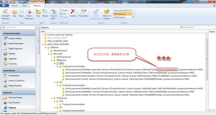Open the Updater page
Viewport: 216px width, 115px height.
click(x=12, y=54)
